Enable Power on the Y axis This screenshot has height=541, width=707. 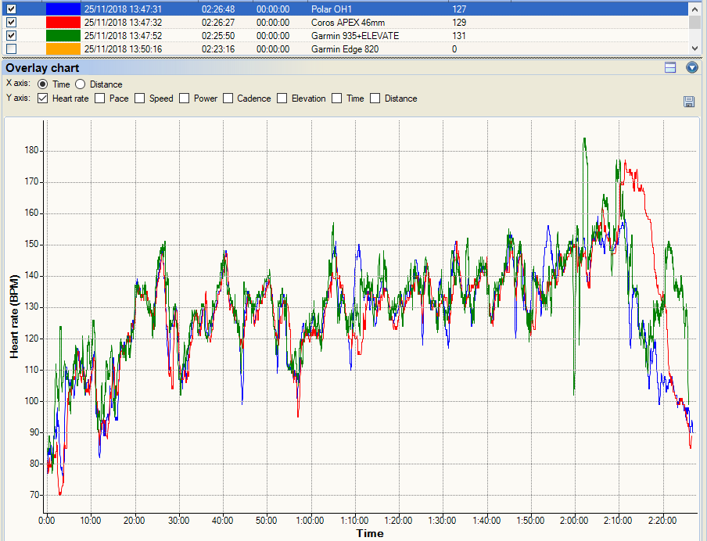click(x=184, y=99)
